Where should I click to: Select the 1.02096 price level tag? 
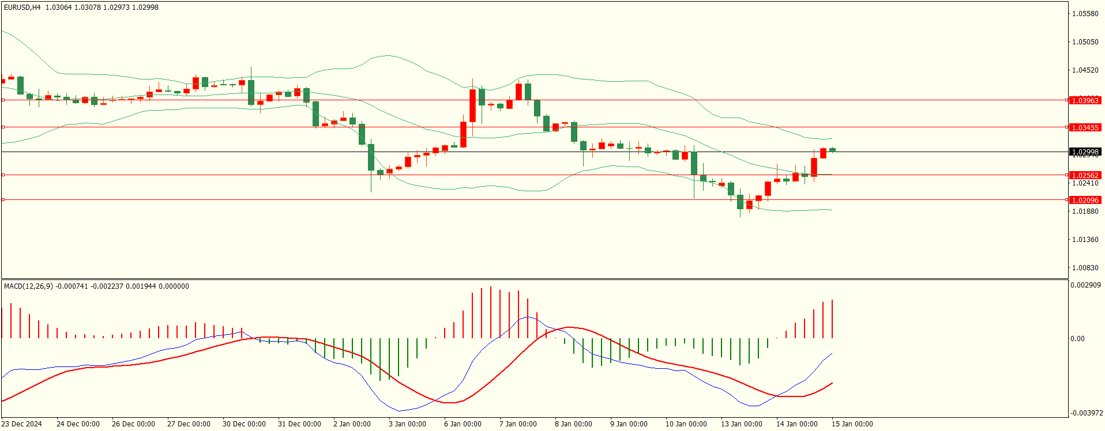1085,200
